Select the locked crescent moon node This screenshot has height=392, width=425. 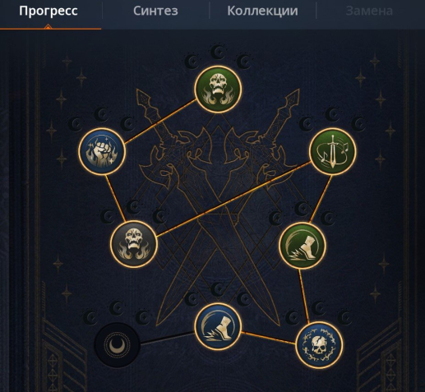pos(117,345)
